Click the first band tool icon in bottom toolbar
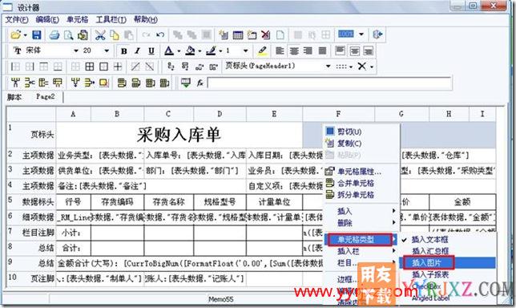This screenshot has width=516, height=308. (x=15, y=83)
